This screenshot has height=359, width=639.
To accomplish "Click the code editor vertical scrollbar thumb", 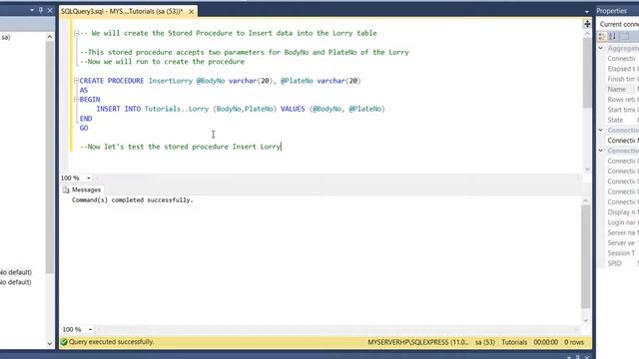I will (x=587, y=73).
